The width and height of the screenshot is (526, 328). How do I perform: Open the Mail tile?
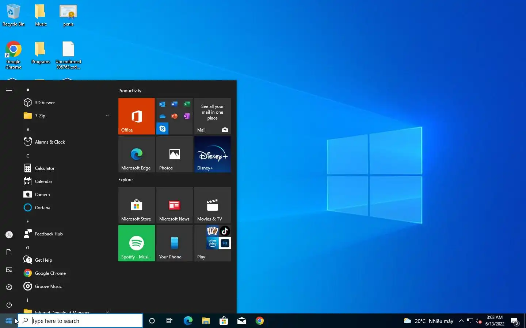213,116
